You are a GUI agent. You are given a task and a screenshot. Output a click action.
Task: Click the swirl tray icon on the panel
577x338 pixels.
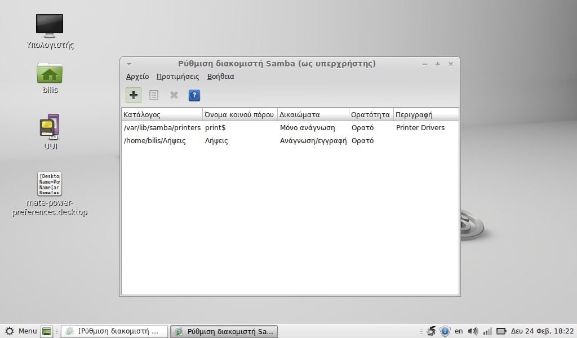pos(431,331)
